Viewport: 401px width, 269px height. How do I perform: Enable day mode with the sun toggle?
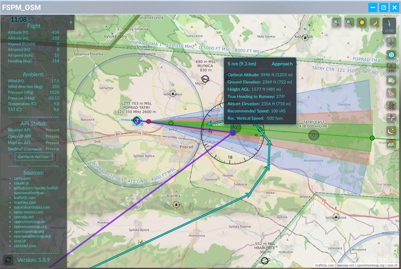[361, 22]
